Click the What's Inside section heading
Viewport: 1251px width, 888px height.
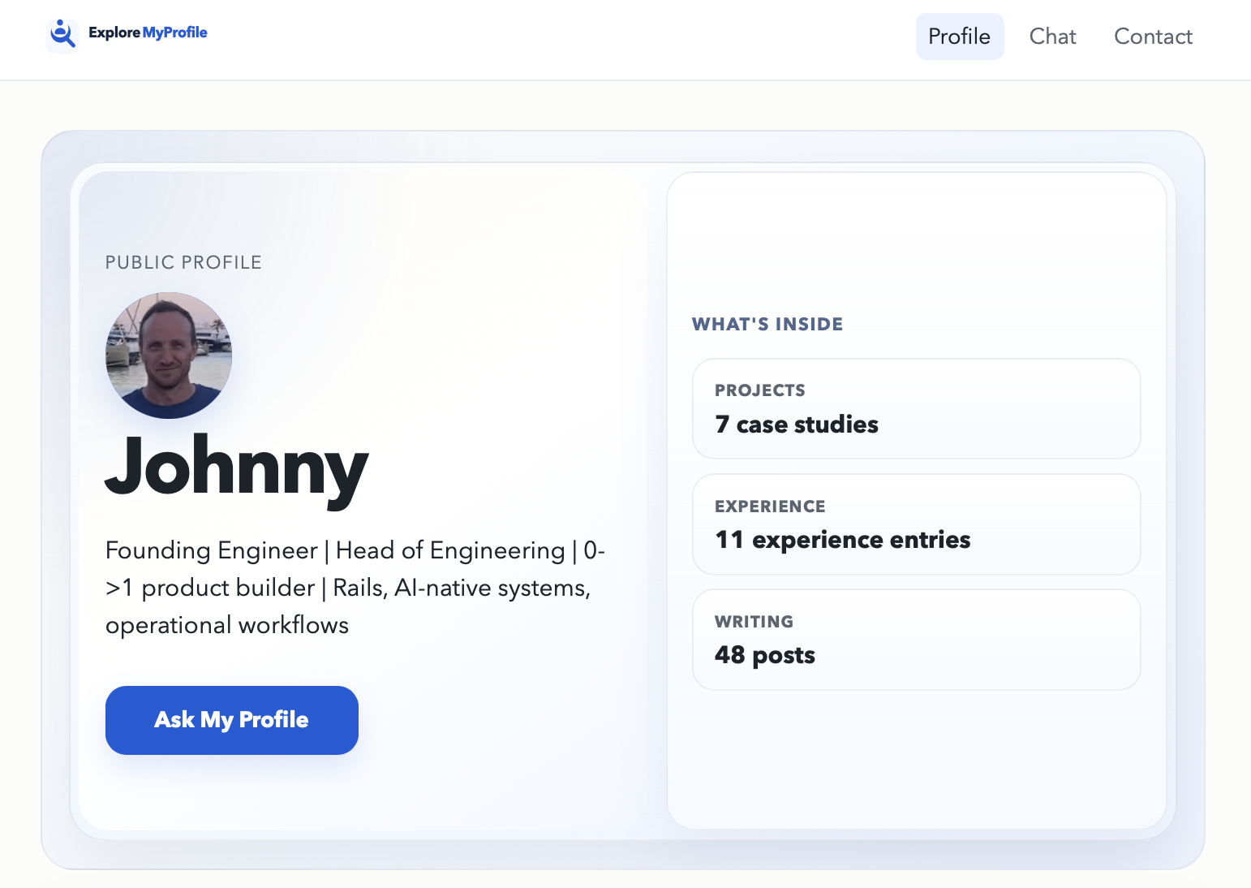[x=767, y=323]
